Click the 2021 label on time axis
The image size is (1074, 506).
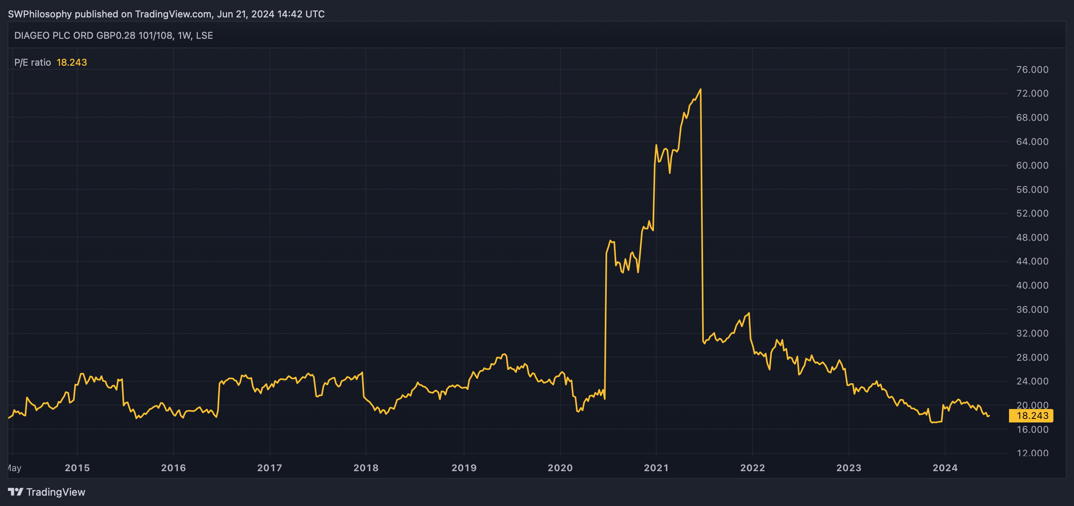[x=656, y=468]
